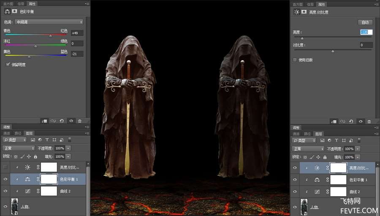Filter type layers in left Layers panel
380x216 pixels.
[x=47, y=140]
